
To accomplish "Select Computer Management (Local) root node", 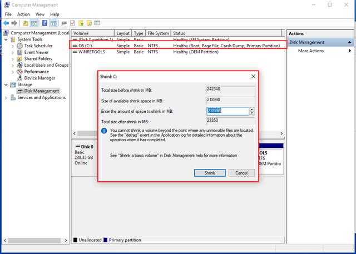I will point(39,33).
